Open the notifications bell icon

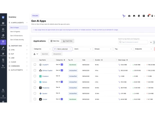tap(148, 16)
